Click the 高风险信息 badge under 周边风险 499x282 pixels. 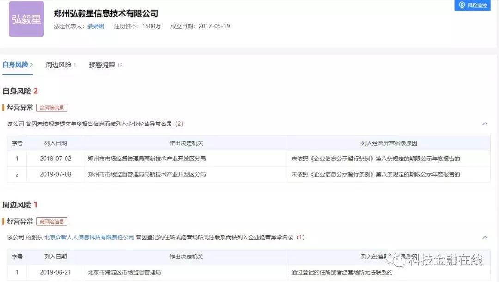pos(52,221)
